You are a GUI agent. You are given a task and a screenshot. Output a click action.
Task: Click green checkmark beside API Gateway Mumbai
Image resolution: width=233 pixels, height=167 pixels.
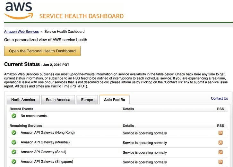[x=14, y=142]
